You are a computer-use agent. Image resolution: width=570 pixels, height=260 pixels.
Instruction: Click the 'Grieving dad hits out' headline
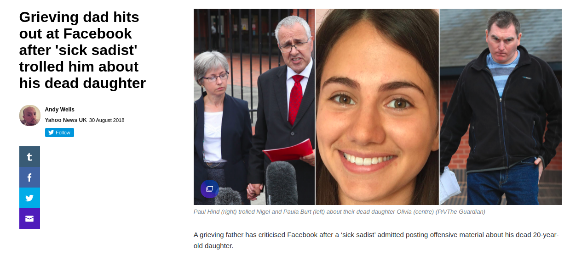pyautogui.click(x=82, y=50)
